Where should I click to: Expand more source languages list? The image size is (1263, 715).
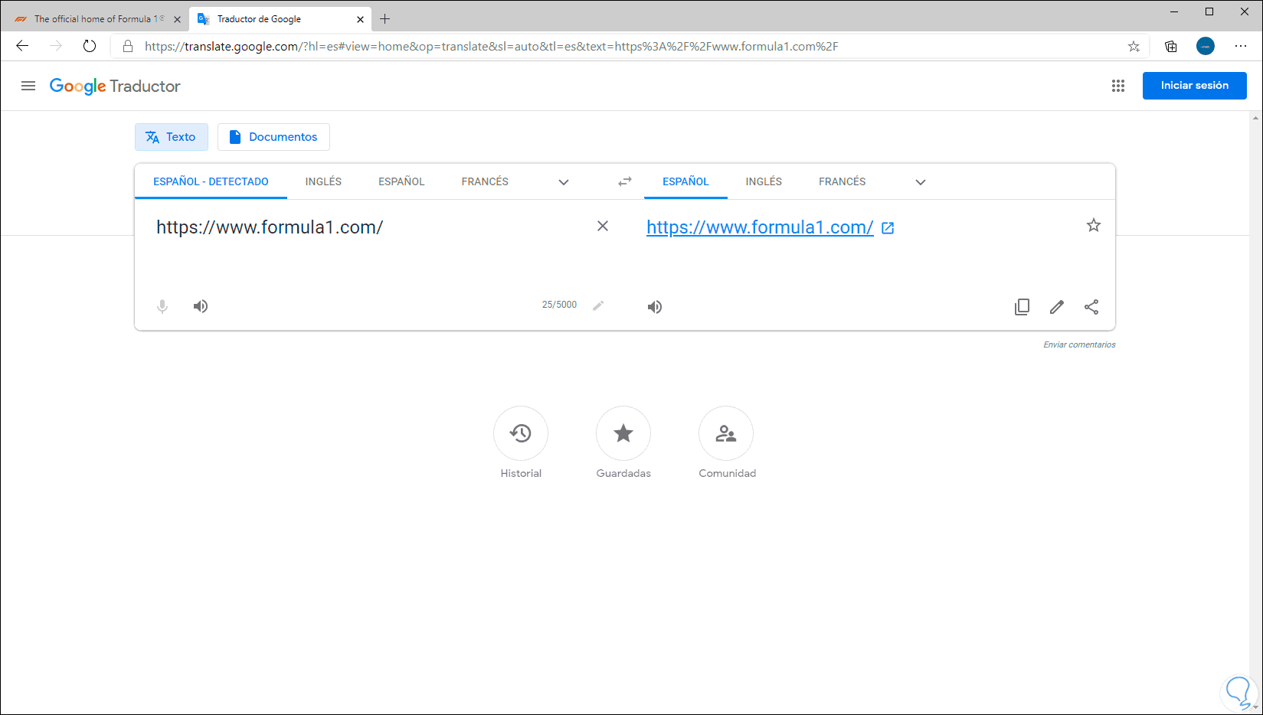click(564, 182)
